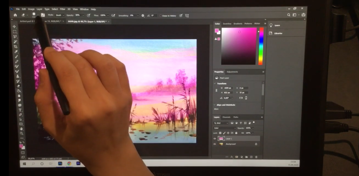Toggle lock all padlock icon
The image size is (359, 176).
[236, 133]
